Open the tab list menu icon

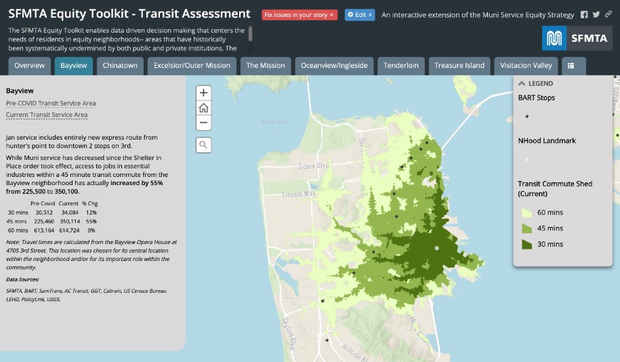571,66
